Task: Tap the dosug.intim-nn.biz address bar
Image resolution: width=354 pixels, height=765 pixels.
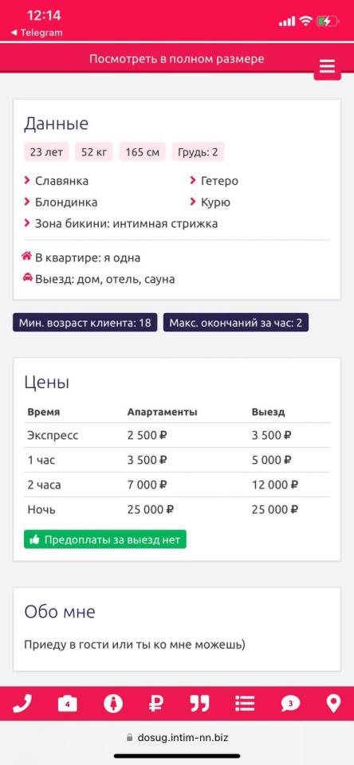Action: click(x=177, y=737)
